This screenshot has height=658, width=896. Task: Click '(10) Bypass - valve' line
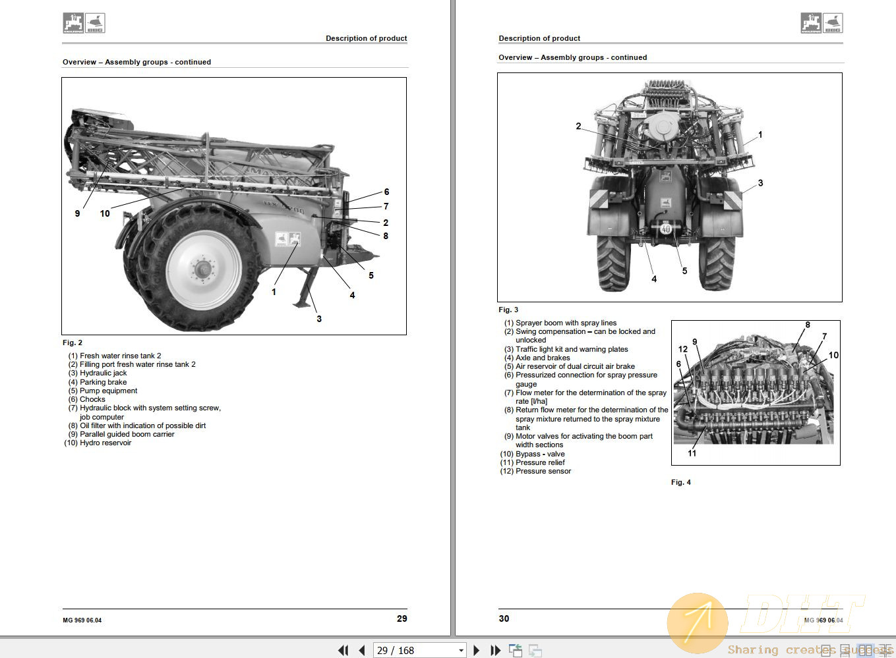[533, 454]
